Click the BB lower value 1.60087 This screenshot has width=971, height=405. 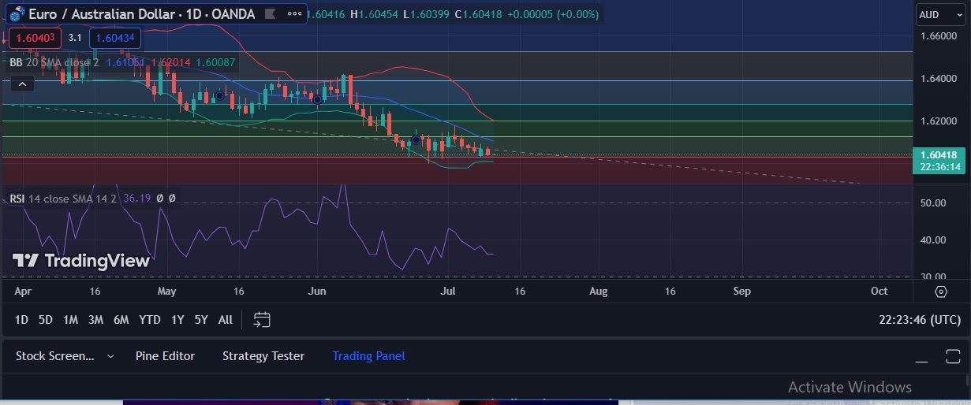tap(216, 61)
